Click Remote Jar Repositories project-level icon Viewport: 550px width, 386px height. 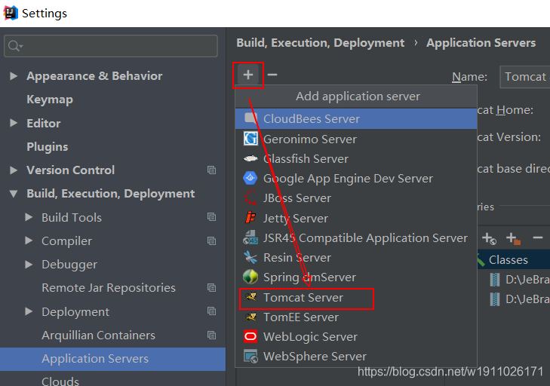211,288
